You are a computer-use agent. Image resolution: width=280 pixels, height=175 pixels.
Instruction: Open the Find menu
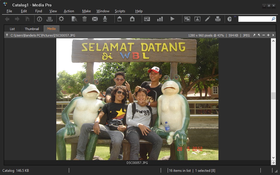click(38, 11)
